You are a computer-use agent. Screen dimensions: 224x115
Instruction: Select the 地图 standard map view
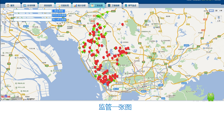(211, 11)
